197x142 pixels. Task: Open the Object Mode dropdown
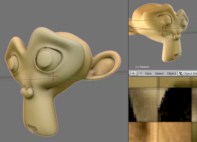pyautogui.click(x=187, y=73)
